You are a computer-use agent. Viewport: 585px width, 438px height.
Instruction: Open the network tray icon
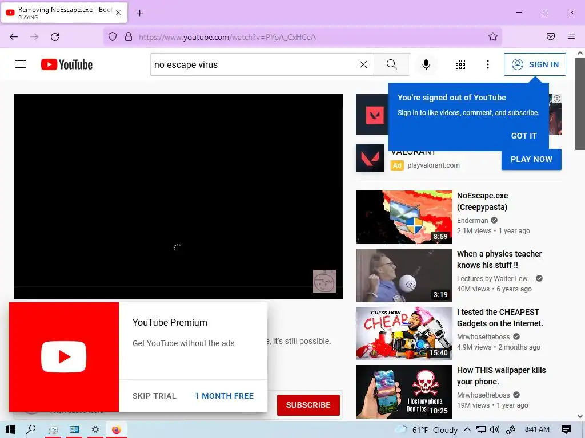[481, 430]
